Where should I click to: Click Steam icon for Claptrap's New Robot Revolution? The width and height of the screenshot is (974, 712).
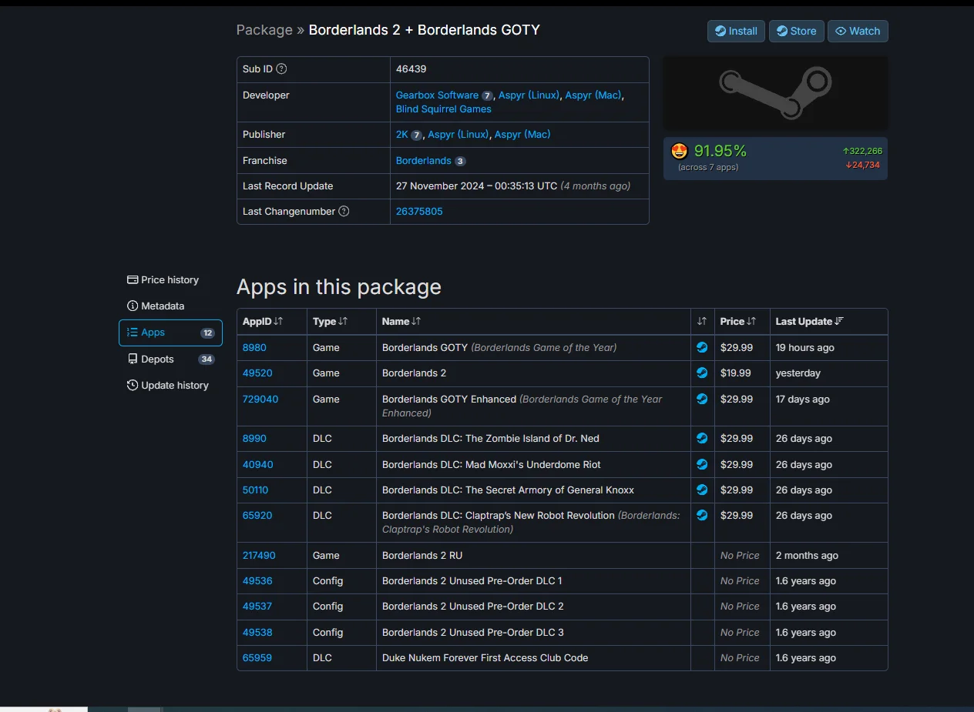pyautogui.click(x=702, y=515)
